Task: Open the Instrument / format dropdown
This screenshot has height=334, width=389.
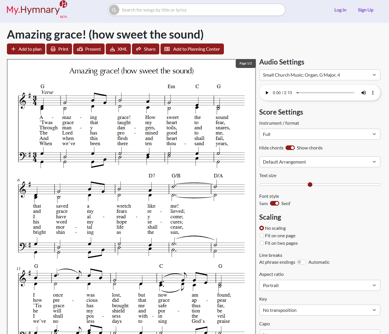Action: 320,134
